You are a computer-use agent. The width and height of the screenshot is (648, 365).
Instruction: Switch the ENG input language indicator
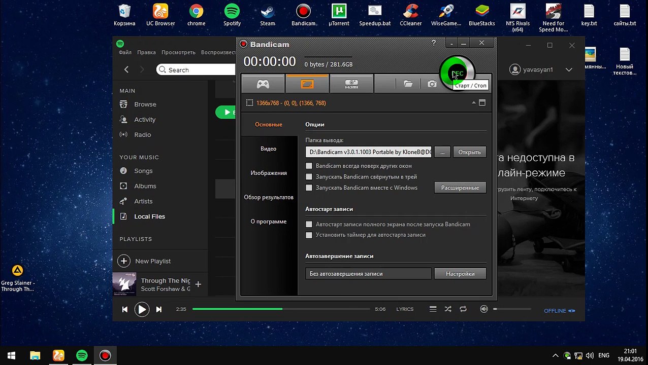(x=604, y=356)
